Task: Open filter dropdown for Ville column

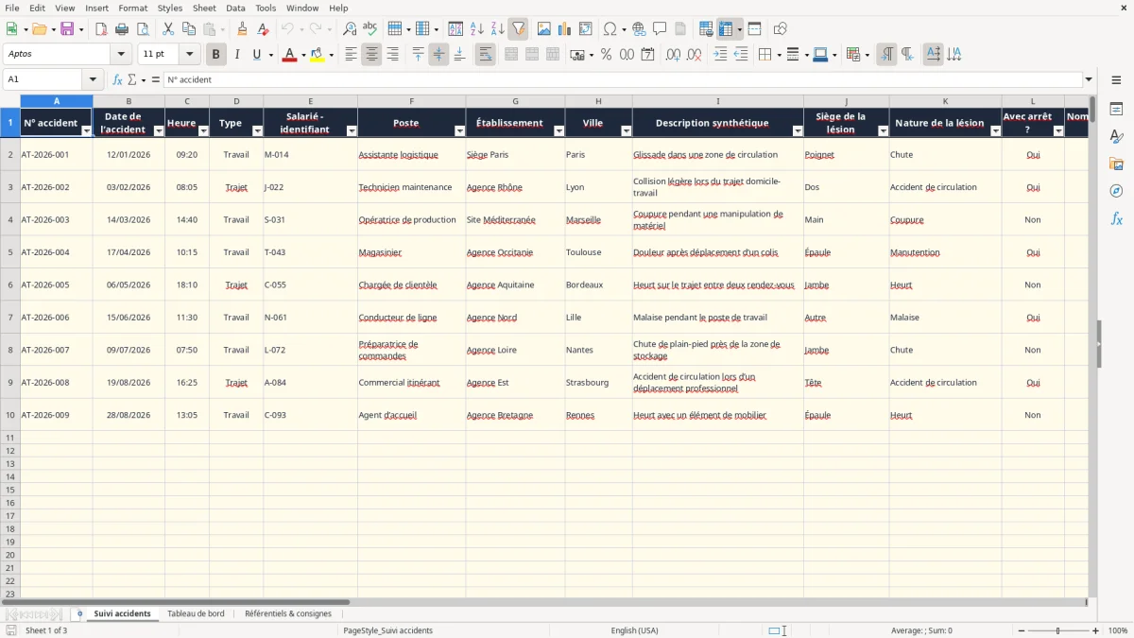Action: pos(626,131)
